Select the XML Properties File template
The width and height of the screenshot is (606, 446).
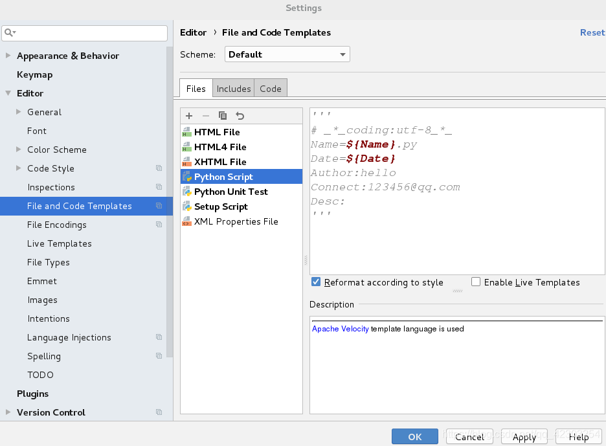(x=241, y=221)
